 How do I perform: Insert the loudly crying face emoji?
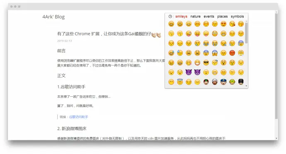coord(215,43)
